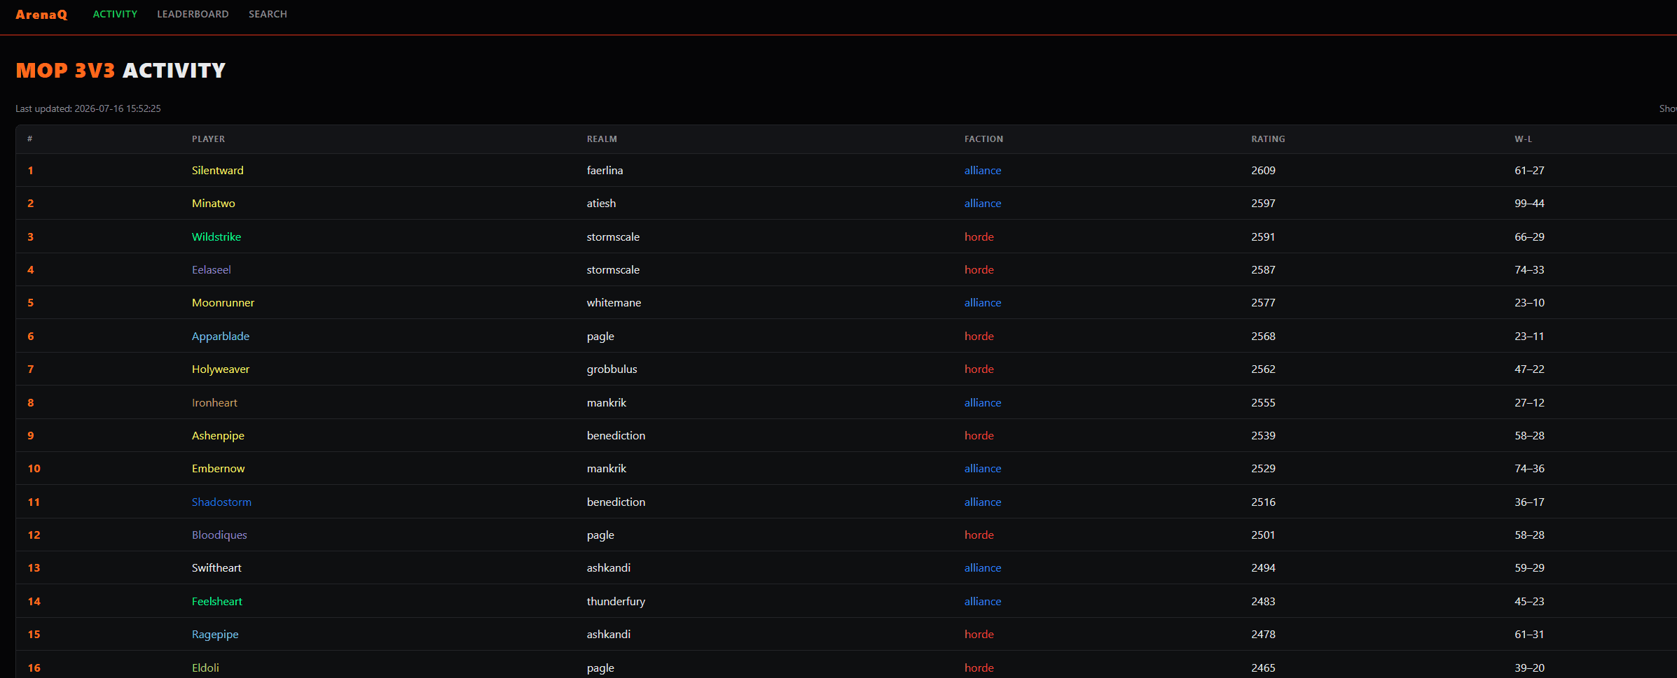The image size is (1677, 678).
Task: Click the ArenaQ logo
Action: pyautogui.click(x=41, y=14)
